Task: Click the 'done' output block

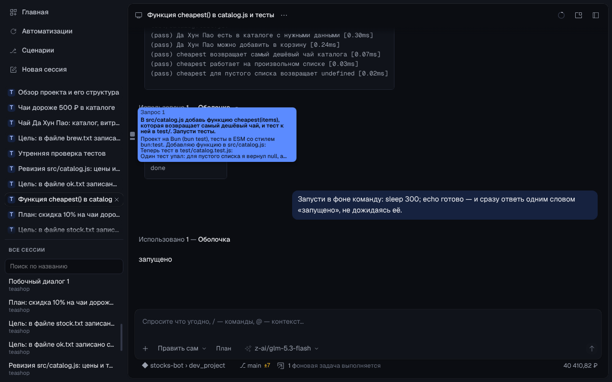Action: tap(186, 168)
